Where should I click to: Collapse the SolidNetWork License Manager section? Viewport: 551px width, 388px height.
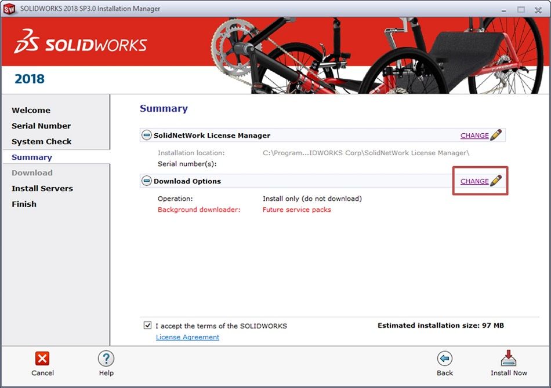coord(147,136)
